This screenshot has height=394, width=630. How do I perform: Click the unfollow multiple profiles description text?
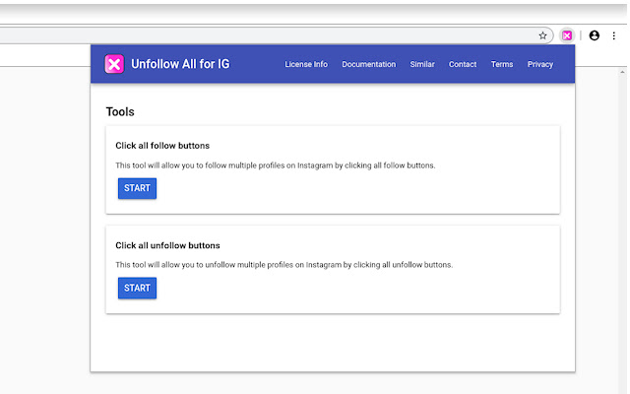tap(284, 265)
